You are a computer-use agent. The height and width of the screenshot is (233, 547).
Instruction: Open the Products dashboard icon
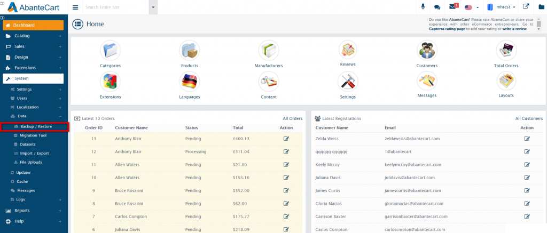(190, 51)
